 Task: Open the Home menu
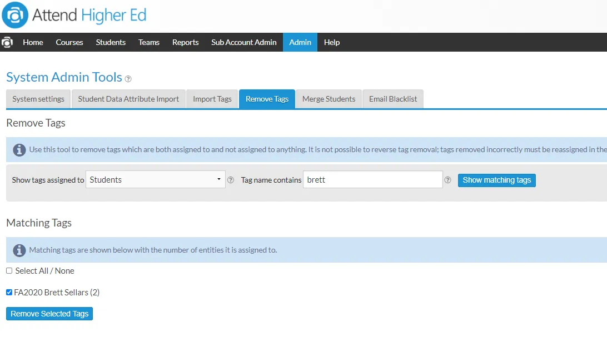click(x=33, y=42)
